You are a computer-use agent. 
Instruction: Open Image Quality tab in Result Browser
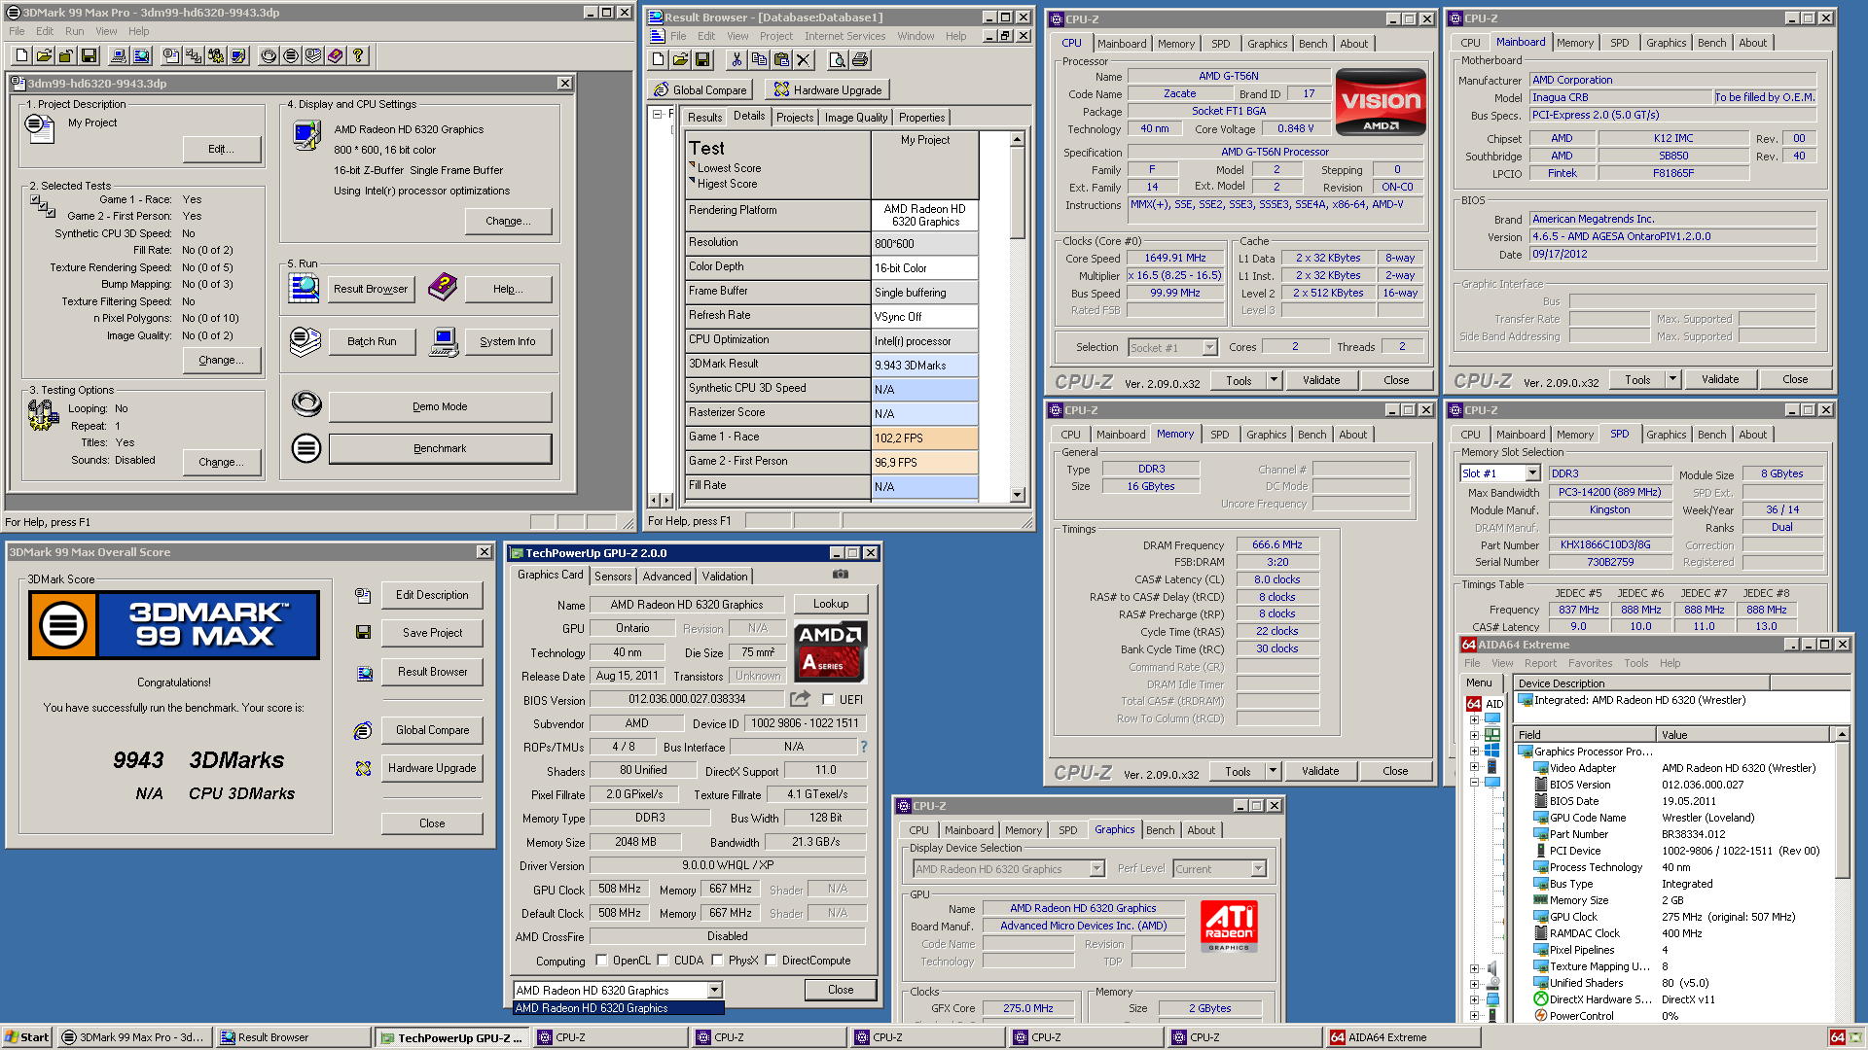[855, 118]
